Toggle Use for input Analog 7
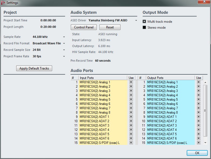This screenshot has width=211, height=159. [131, 108]
